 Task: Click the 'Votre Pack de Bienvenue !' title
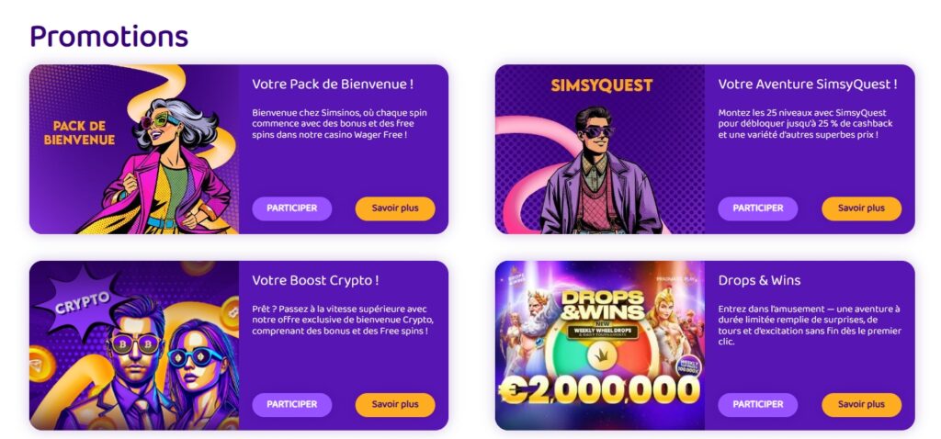(332, 84)
